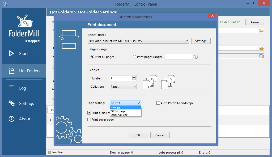Click Inactive status indicator box
This screenshot has width=272, height=157.
[50, 152]
